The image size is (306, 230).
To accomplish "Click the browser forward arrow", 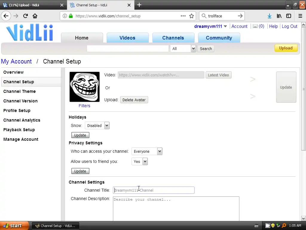I will [16, 16].
